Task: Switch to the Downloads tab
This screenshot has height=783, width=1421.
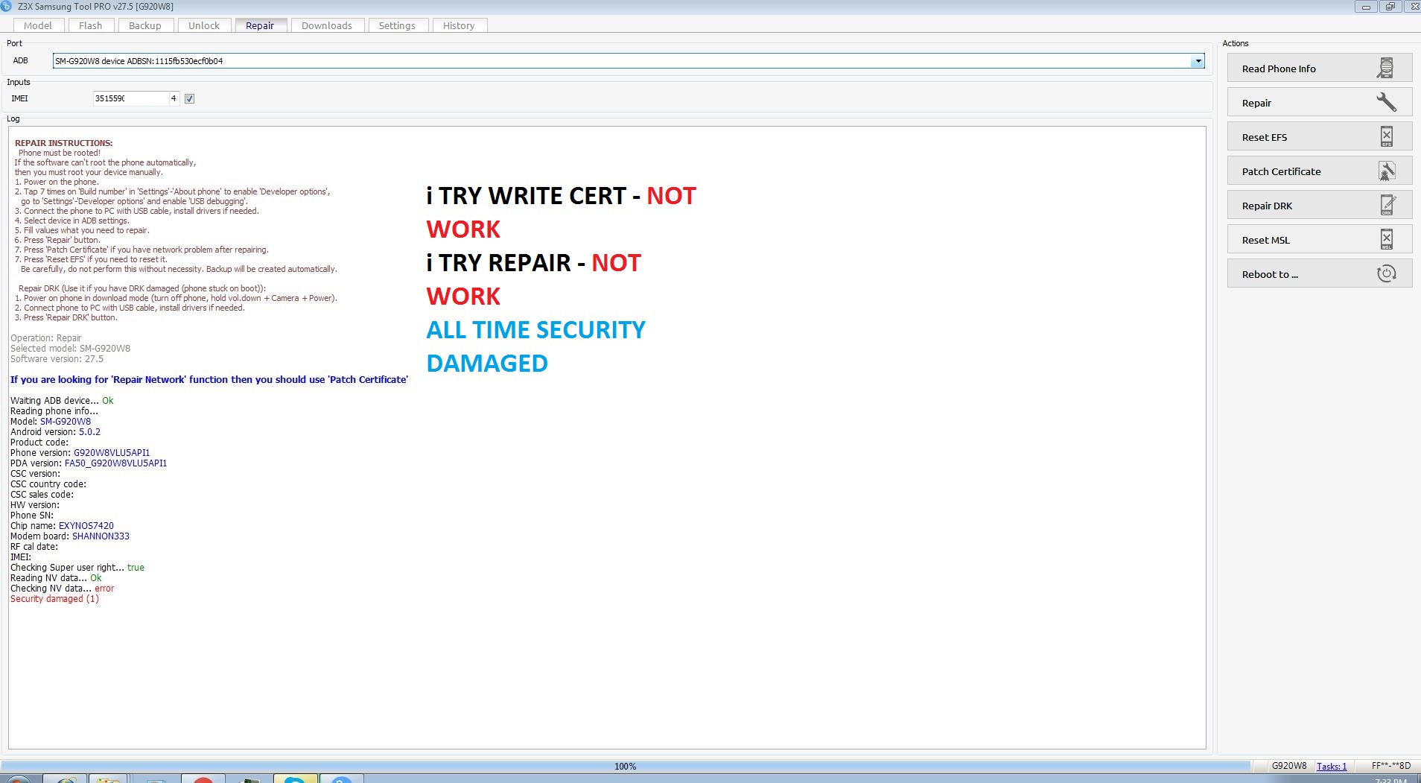Action: pyautogui.click(x=327, y=25)
